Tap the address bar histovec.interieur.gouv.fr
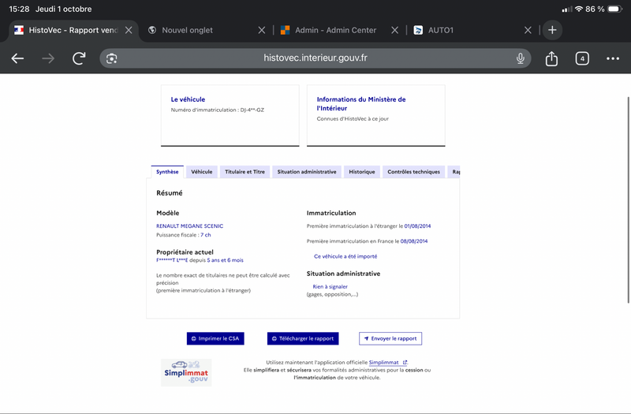 [315, 58]
